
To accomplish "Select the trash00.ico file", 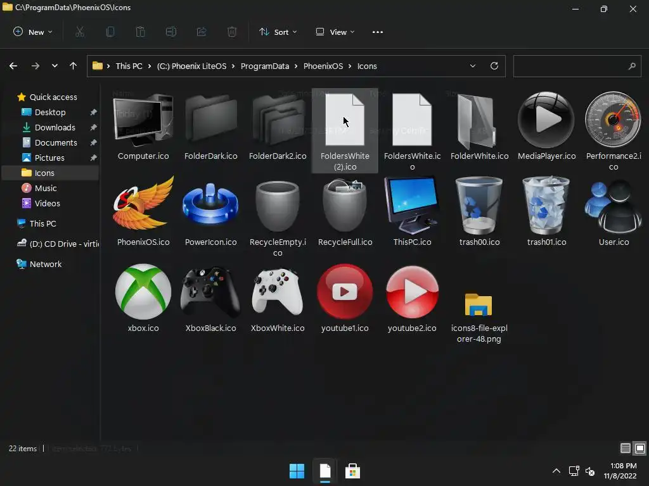I will pyautogui.click(x=479, y=211).
